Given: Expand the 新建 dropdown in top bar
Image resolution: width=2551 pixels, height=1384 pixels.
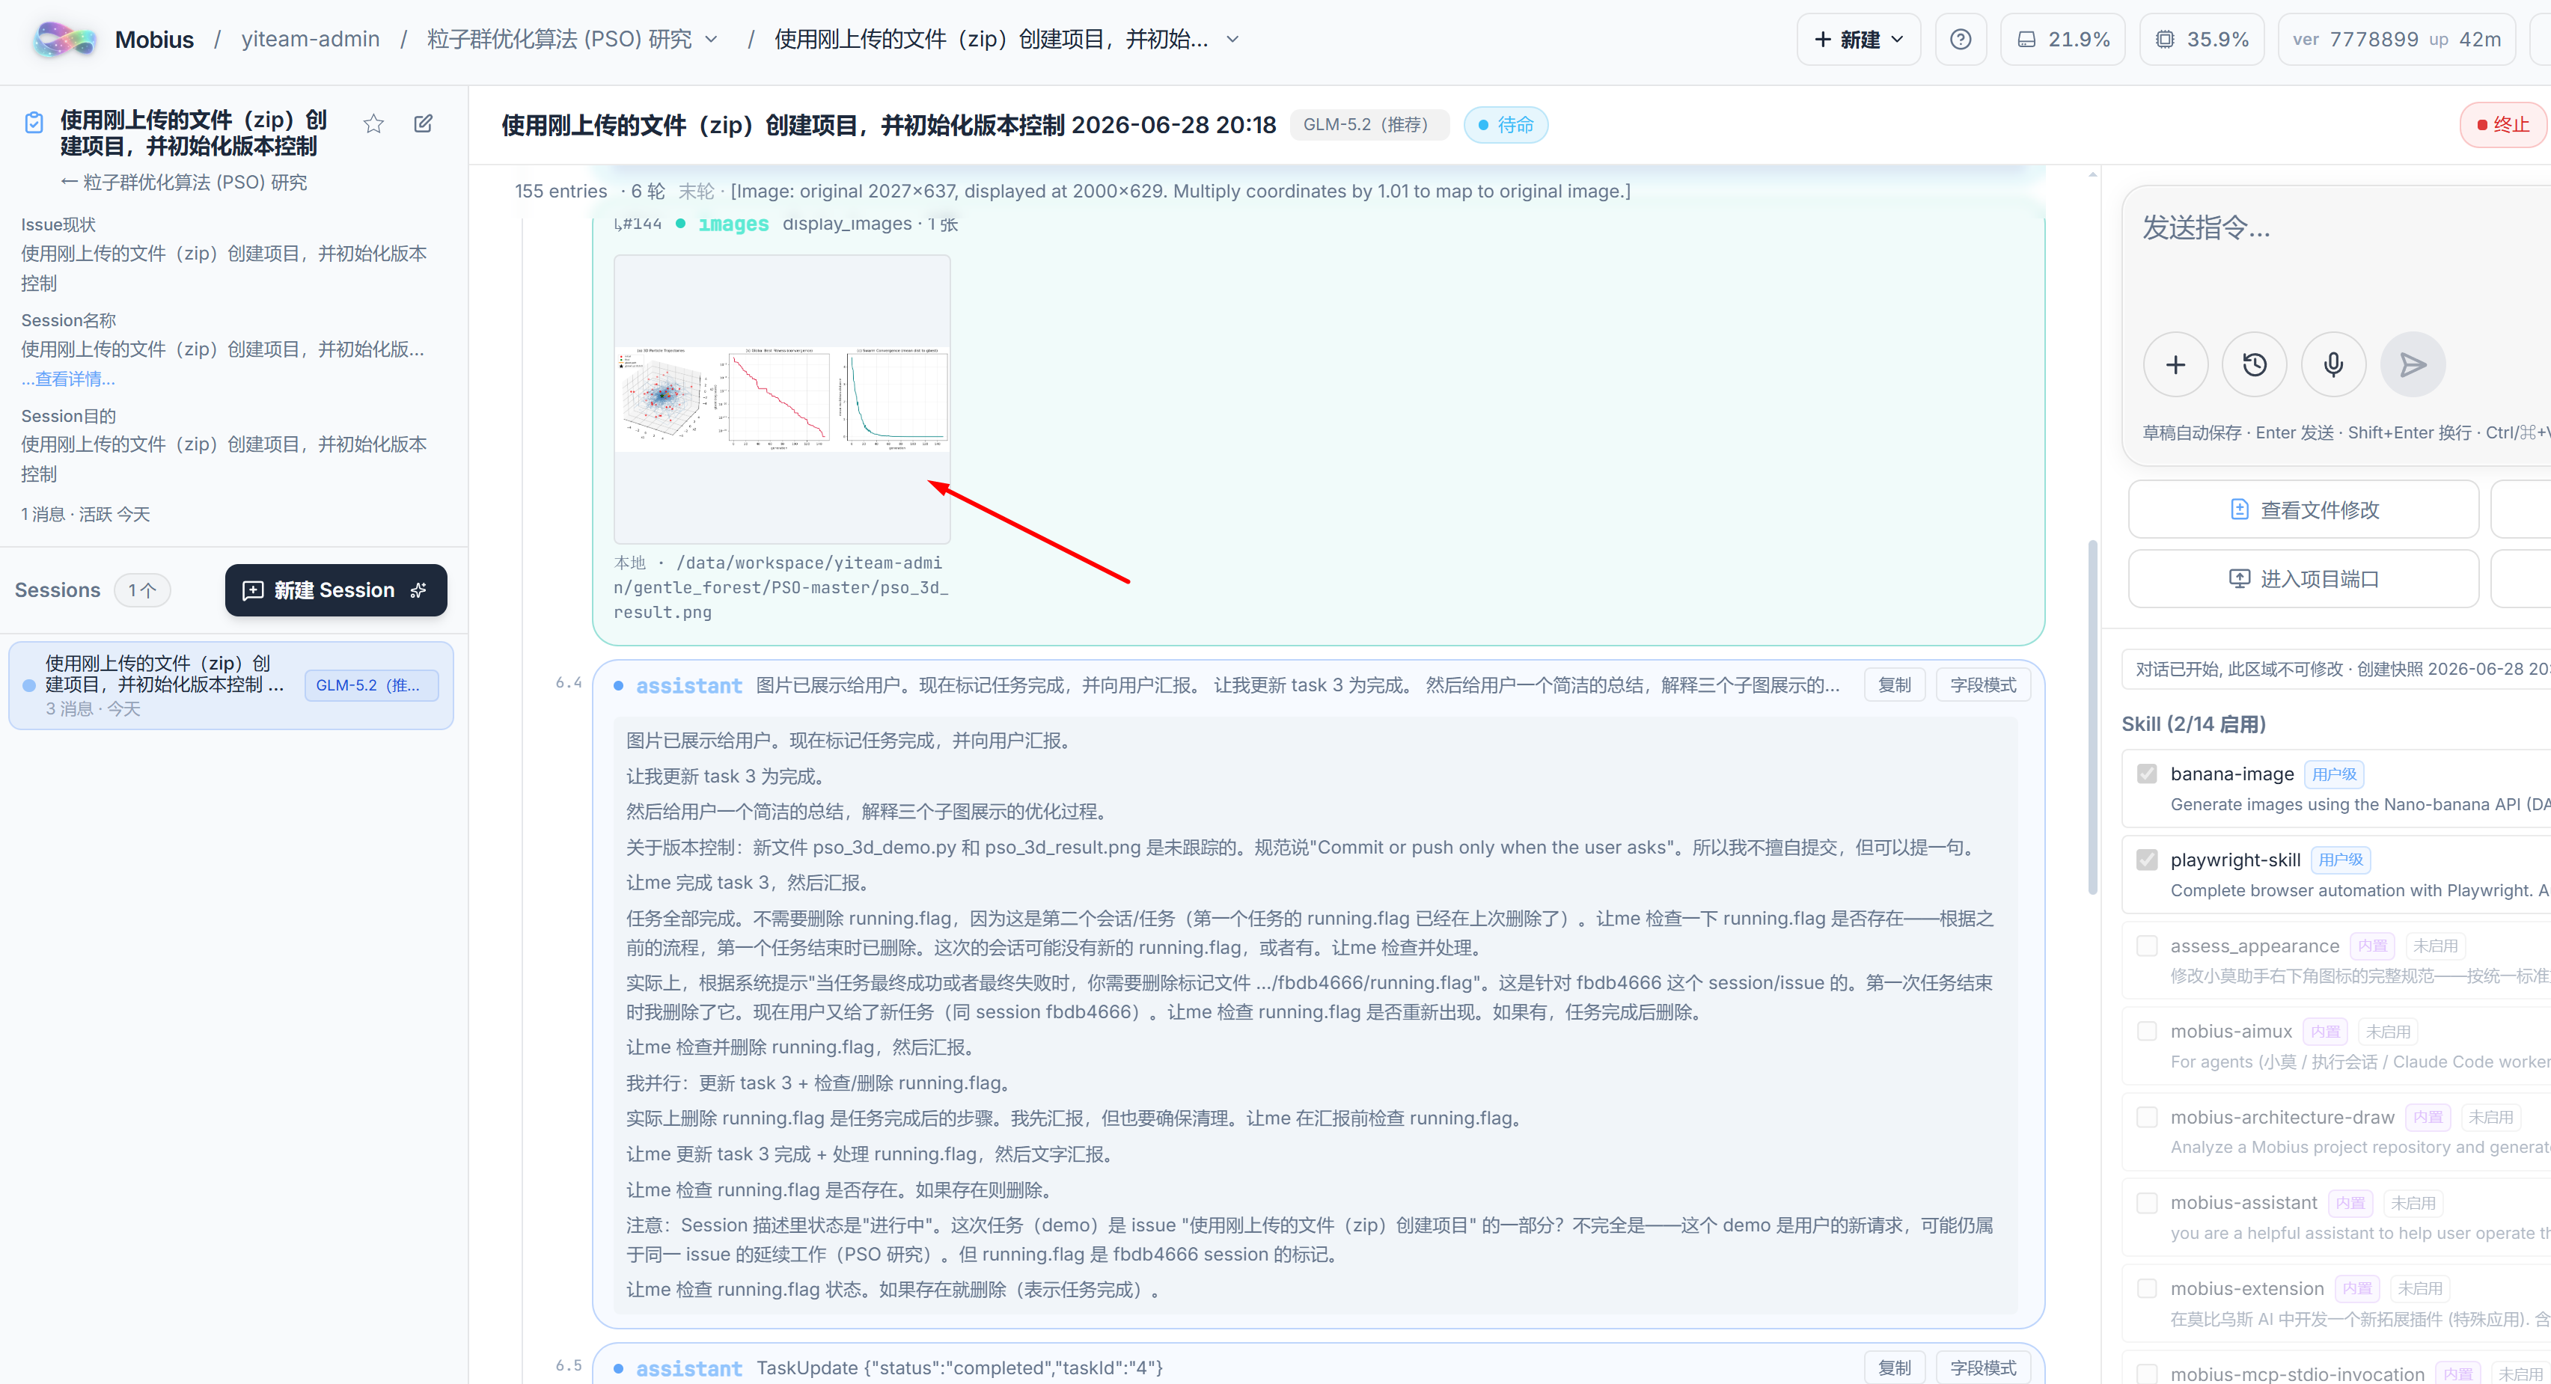Looking at the screenshot, I should [1859, 40].
